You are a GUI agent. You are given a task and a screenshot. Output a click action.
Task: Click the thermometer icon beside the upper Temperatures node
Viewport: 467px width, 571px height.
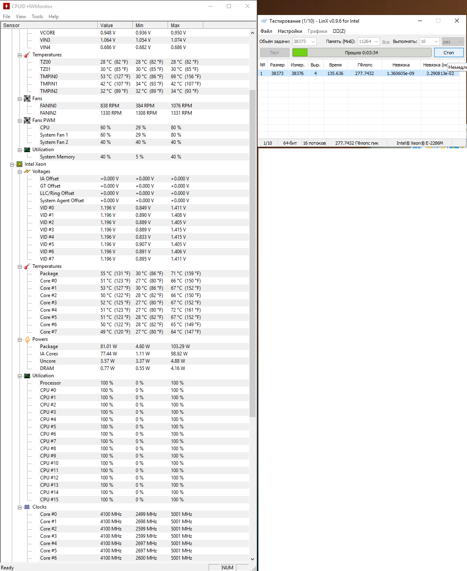coord(27,55)
